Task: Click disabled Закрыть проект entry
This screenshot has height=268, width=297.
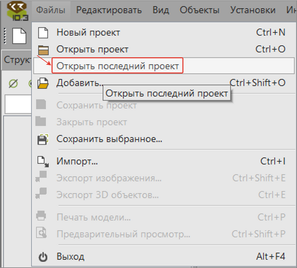Action: point(164,122)
